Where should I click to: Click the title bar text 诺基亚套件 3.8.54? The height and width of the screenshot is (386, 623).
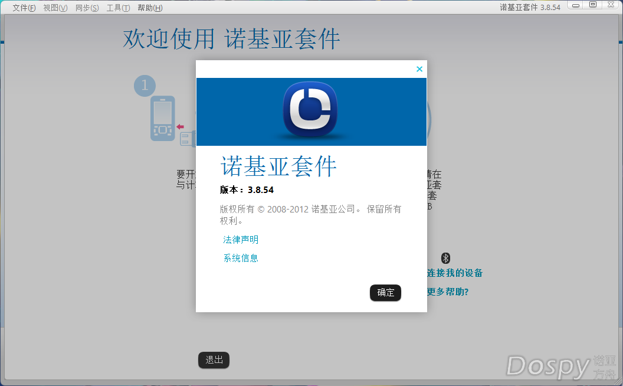click(x=530, y=8)
